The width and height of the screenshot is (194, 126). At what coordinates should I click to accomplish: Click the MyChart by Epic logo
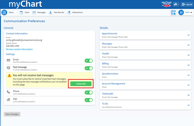coord(166,4)
